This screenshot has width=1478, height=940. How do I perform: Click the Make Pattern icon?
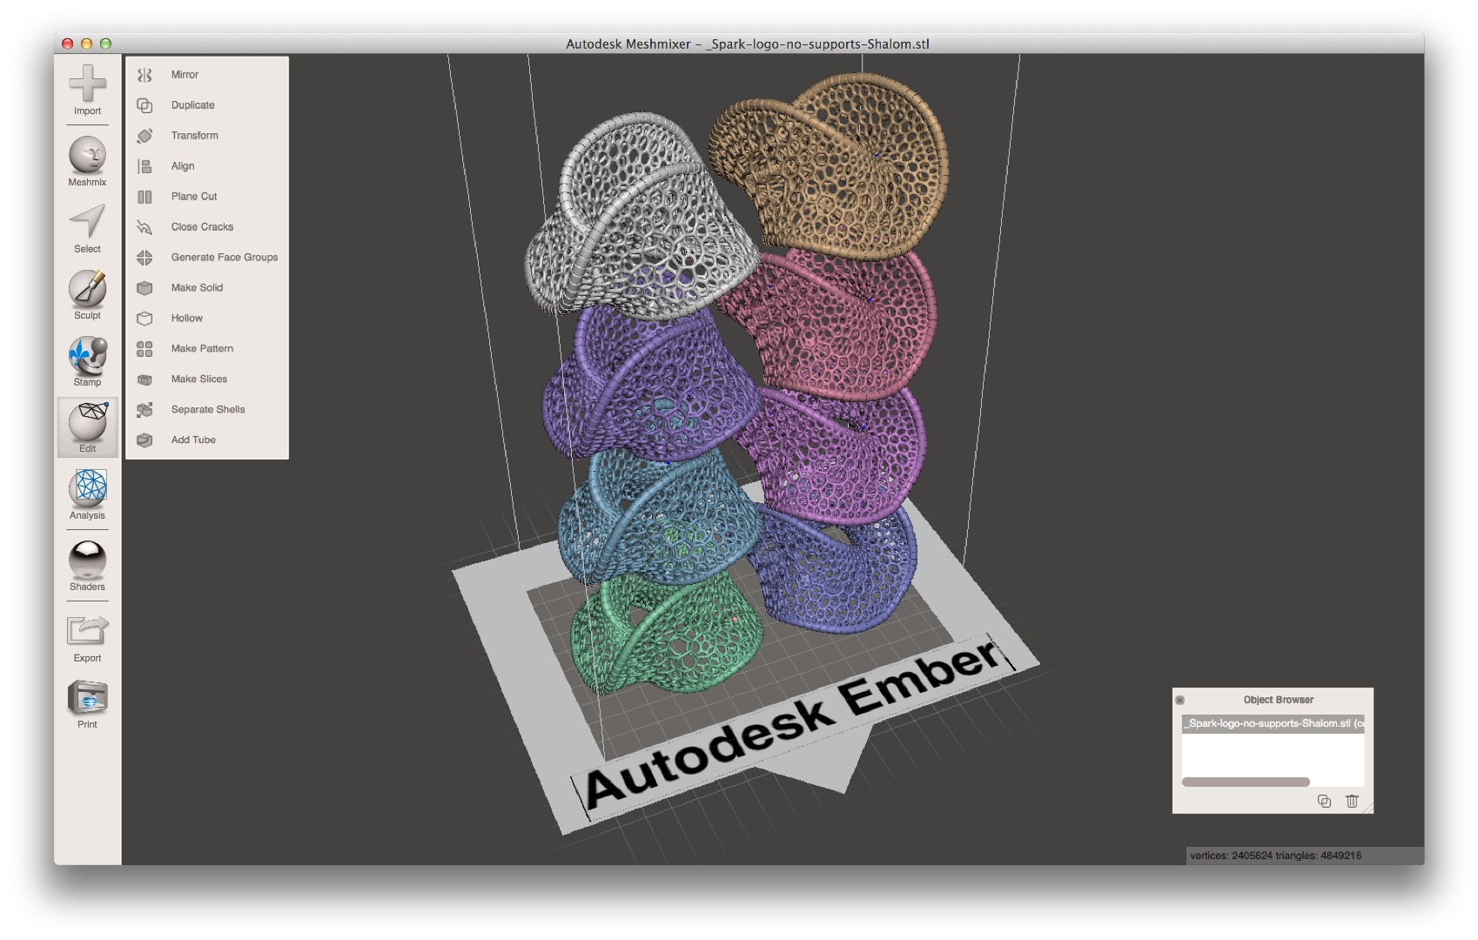tap(144, 349)
